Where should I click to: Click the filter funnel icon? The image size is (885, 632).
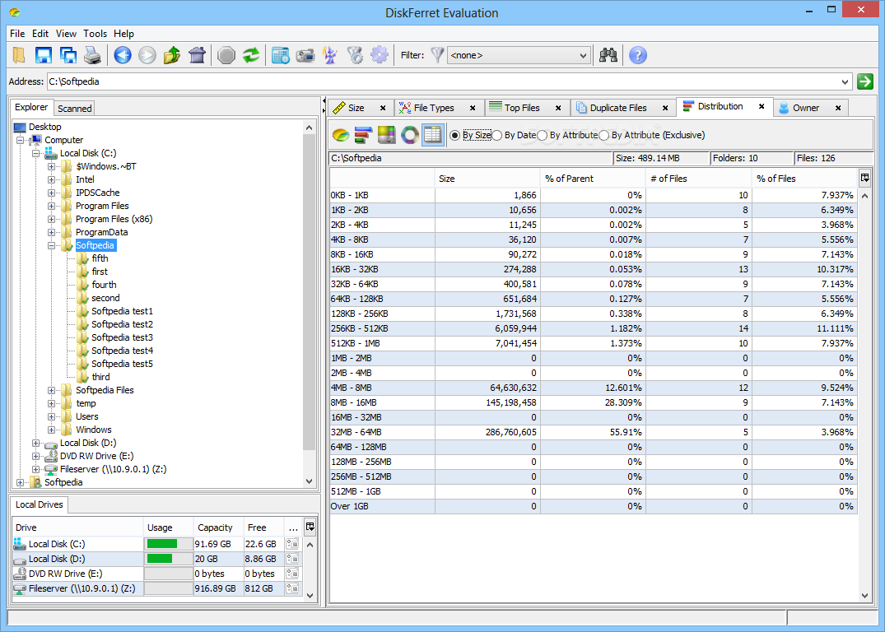437,55
